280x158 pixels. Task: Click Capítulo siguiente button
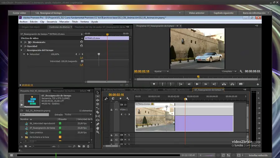point(224,13)
